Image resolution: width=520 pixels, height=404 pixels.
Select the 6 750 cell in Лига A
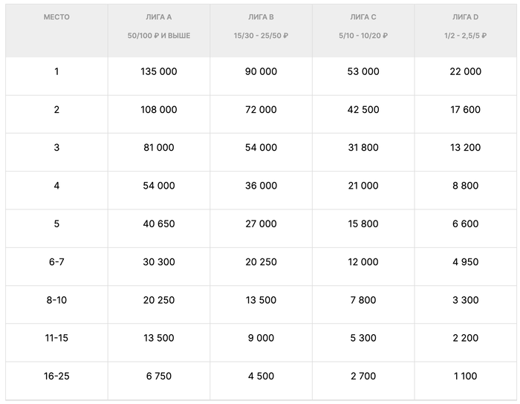point(159,377)
